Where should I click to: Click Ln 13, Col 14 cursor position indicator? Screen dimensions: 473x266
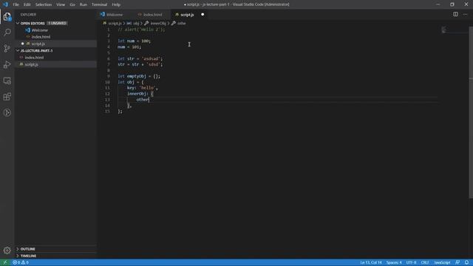pos(371,262)
